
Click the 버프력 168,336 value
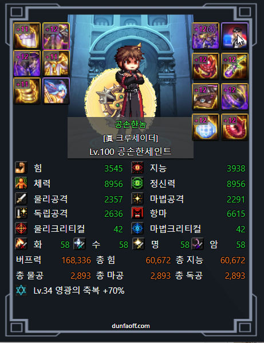[76, 260]
